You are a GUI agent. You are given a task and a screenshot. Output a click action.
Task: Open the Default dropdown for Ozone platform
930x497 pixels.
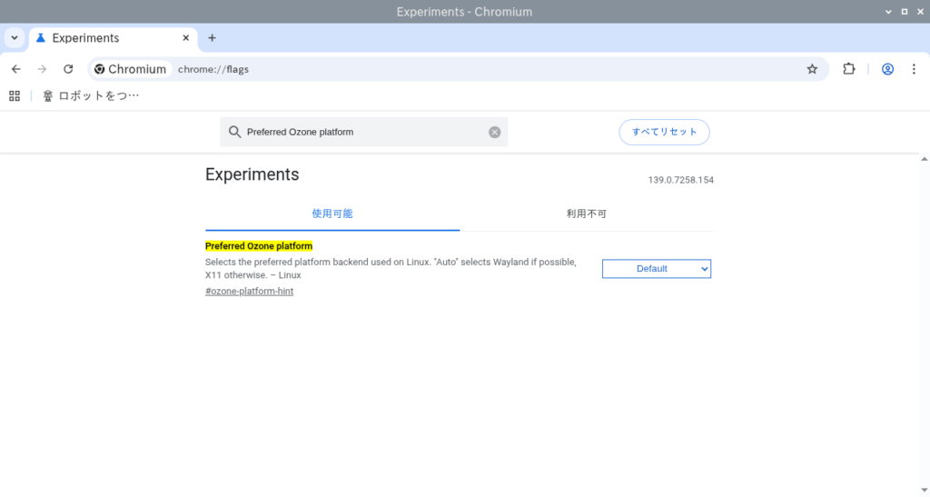pyautogui.click(x=656, y=269)
